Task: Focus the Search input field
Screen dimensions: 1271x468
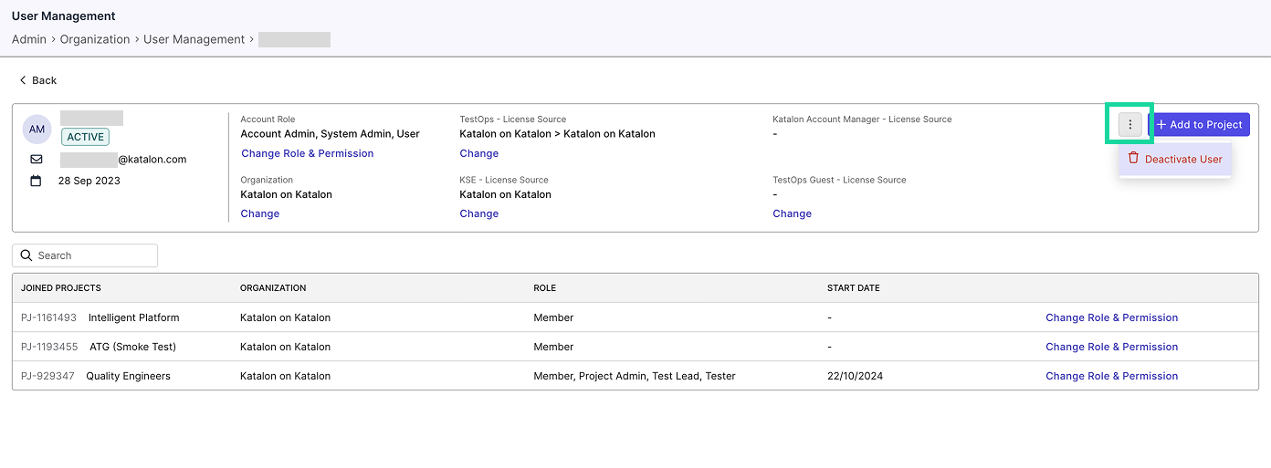Action: pyautogui.click(x=85, y=255)
